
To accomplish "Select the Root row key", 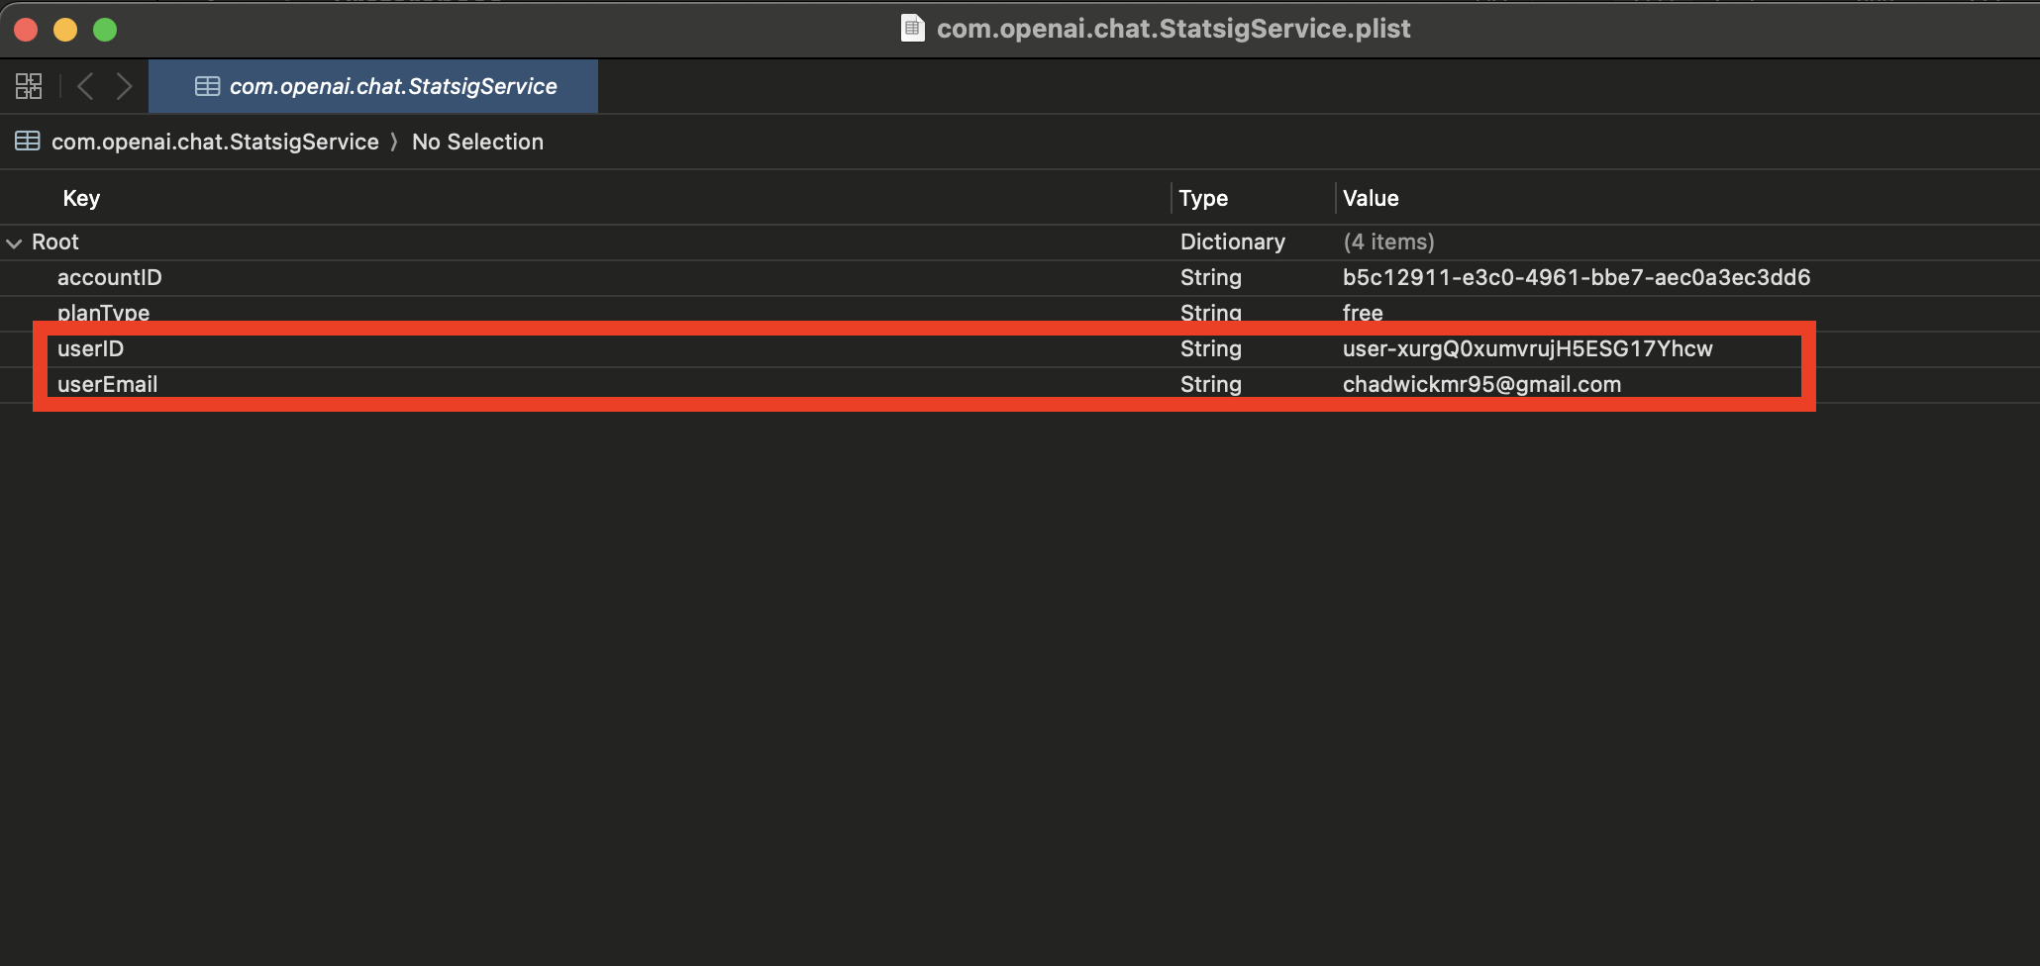I will pyautogui.click(x=55, y=241).
